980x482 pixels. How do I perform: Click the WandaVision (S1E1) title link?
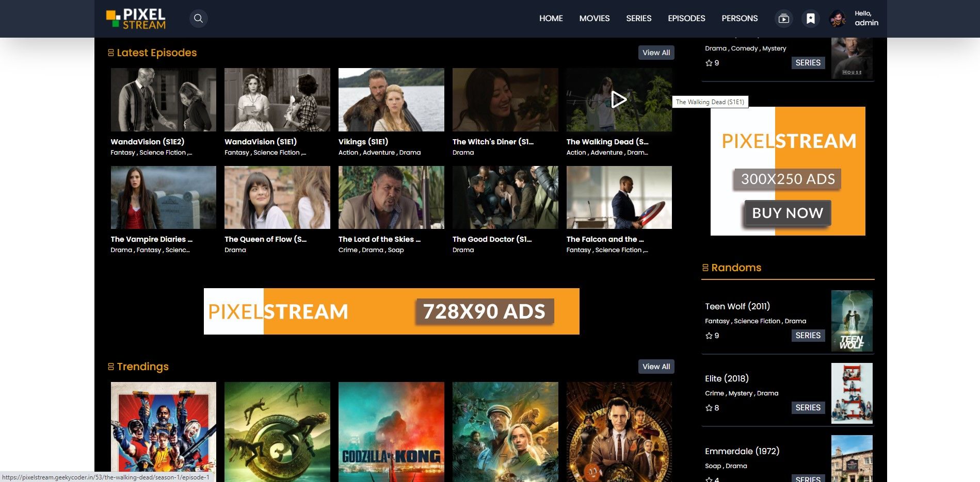[x=261, y=142]
